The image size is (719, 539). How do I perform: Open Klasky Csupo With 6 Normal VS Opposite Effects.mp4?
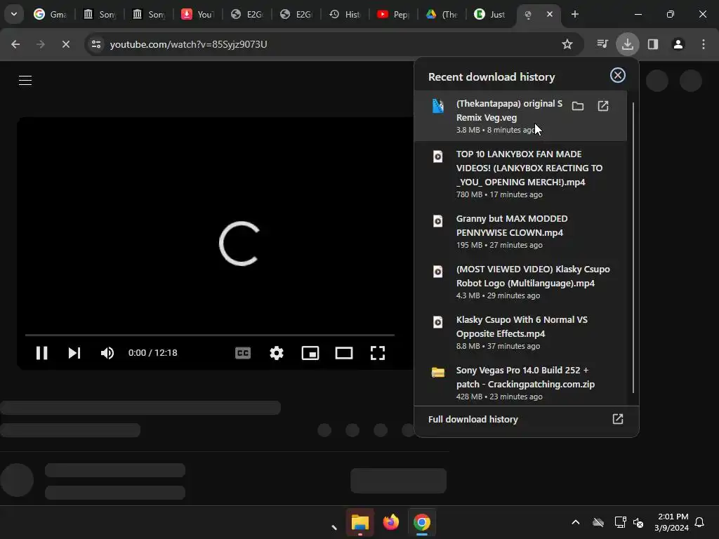tap(520, 332)
